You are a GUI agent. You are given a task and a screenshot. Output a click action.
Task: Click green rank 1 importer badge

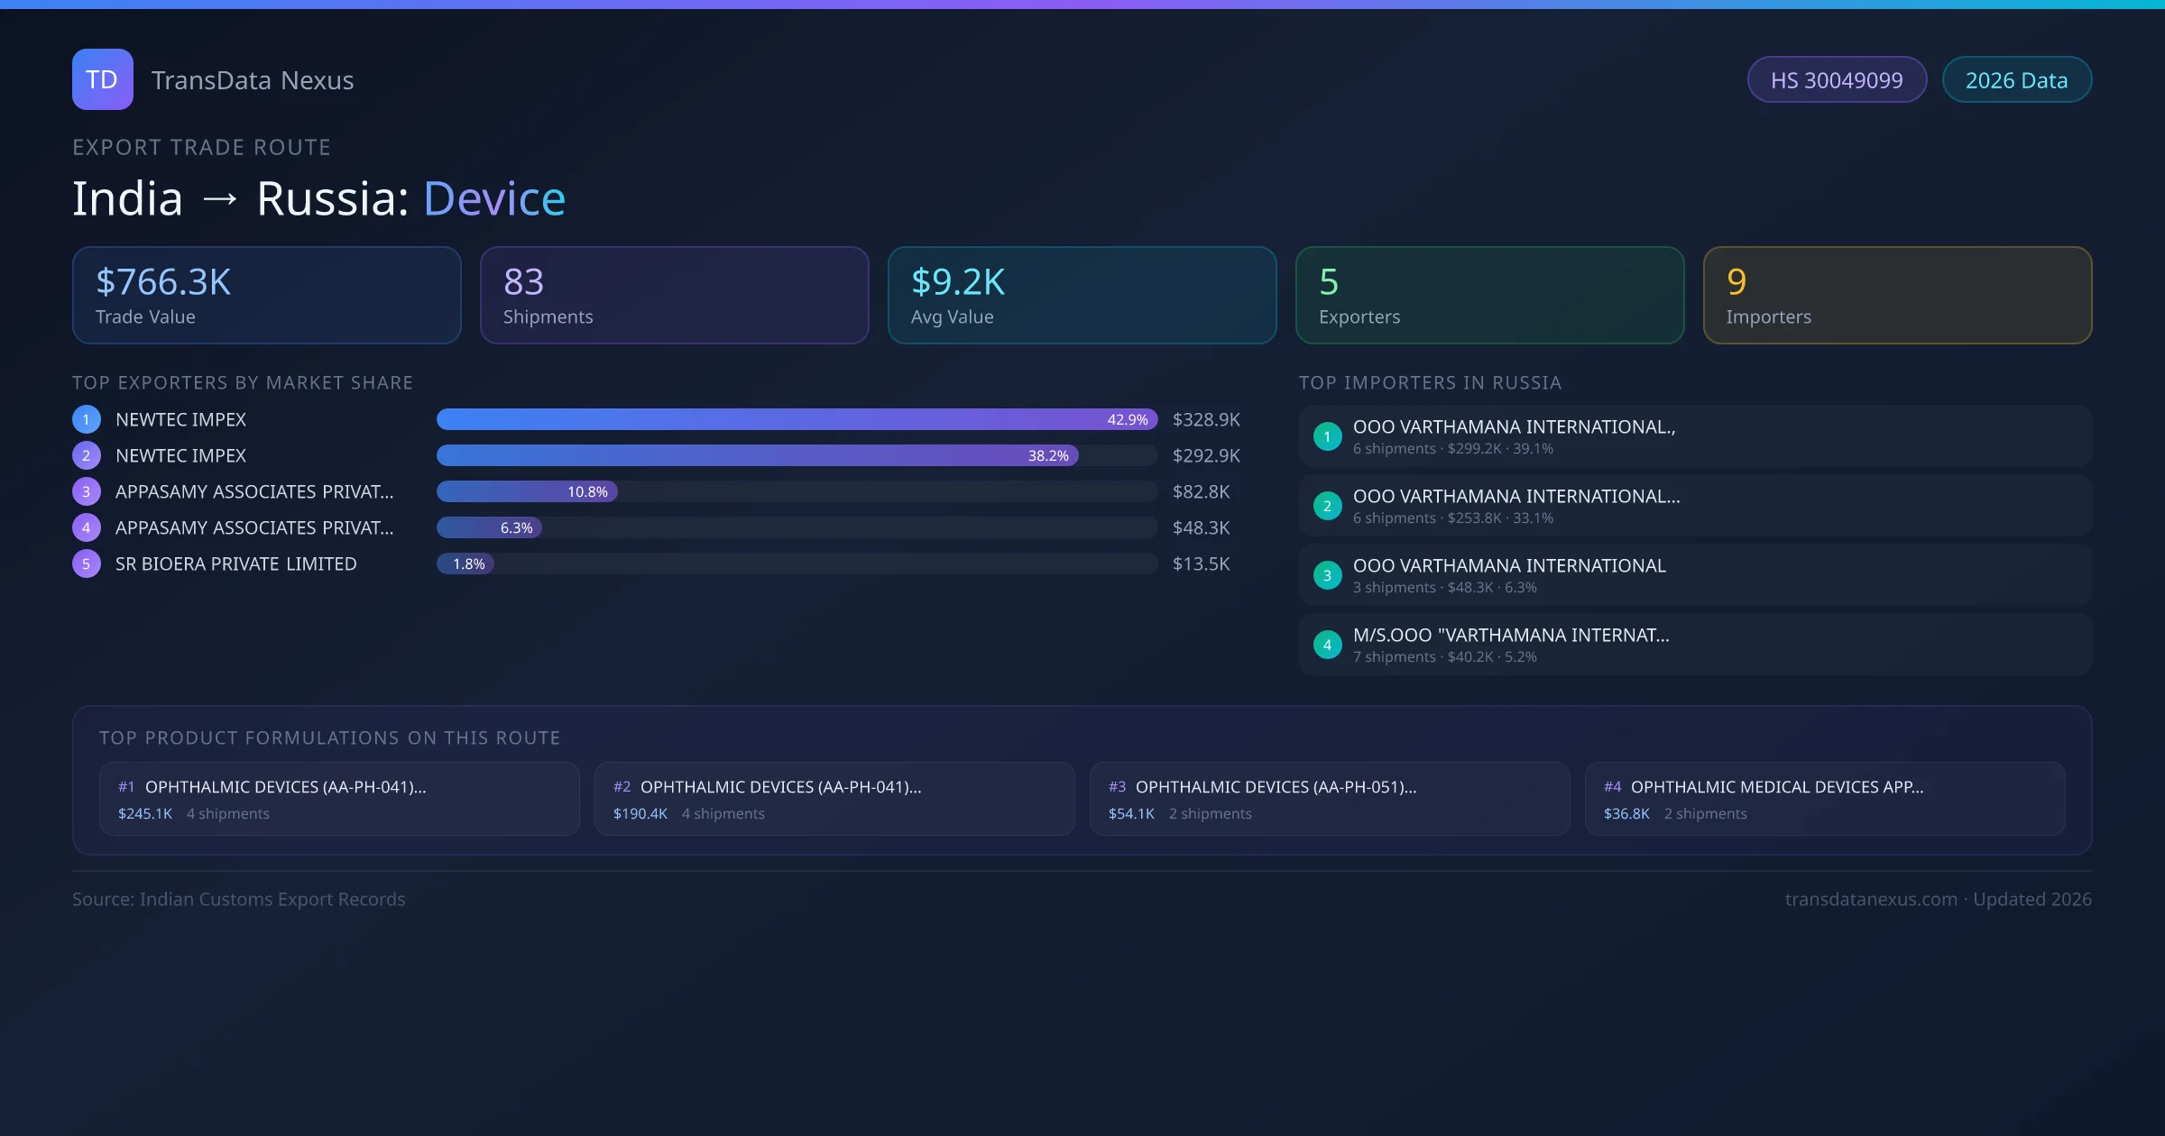point(1327,436)
